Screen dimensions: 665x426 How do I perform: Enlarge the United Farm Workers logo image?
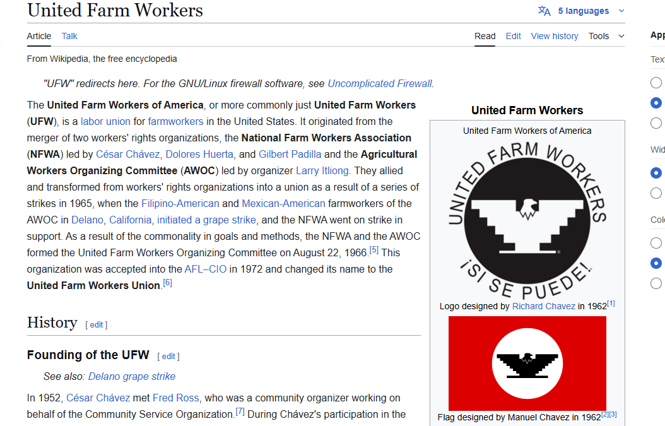click(527, 220)
